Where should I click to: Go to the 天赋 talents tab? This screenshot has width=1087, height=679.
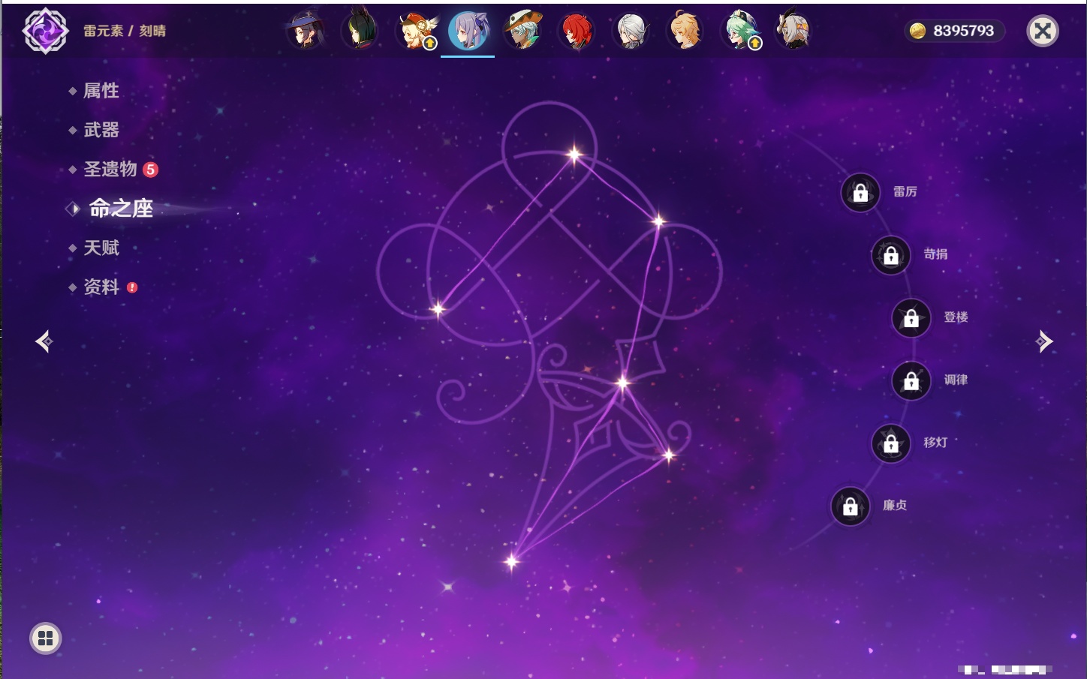101,248
